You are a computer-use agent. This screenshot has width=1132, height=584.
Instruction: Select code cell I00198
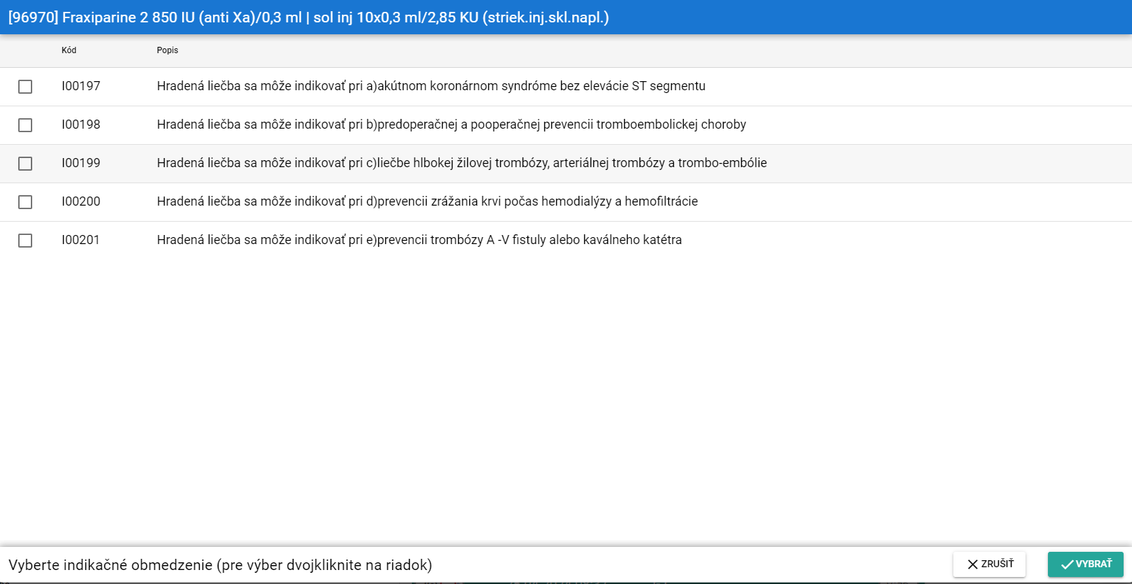(x=81, y=124)
